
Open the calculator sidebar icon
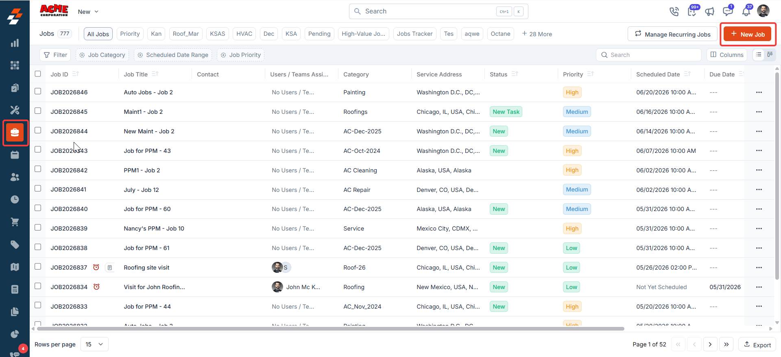(x=15, y=289)
